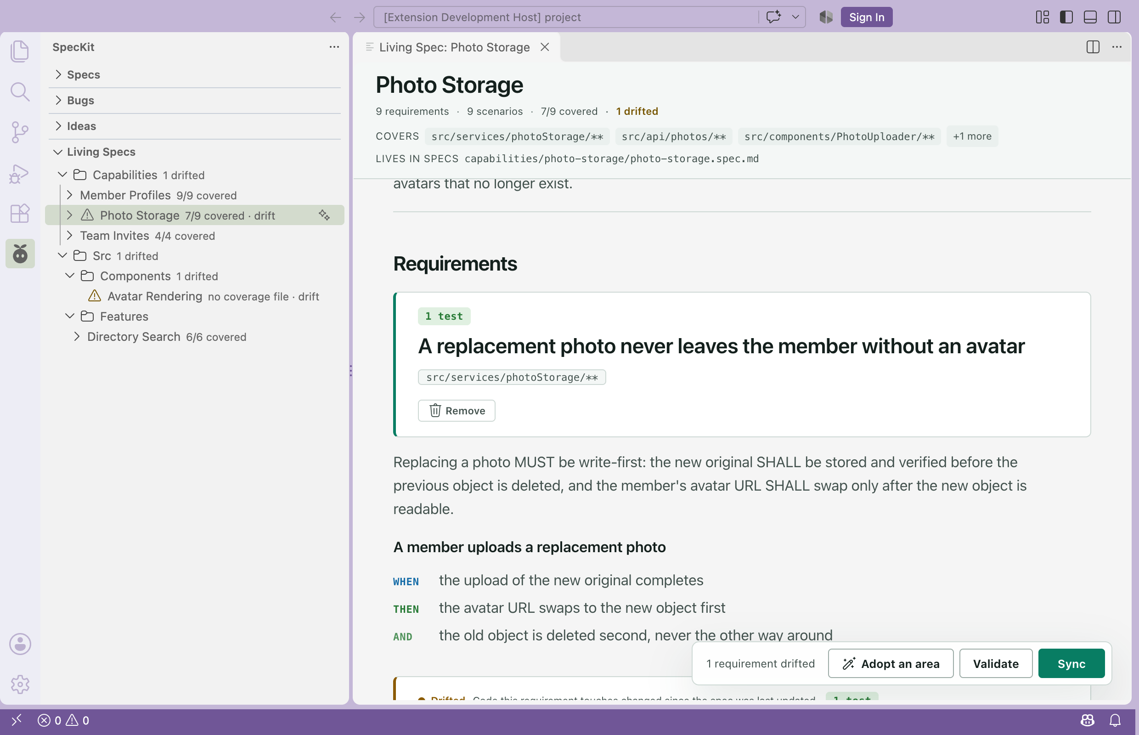1139x735 pixels.
Task: Open the Accounts icon
Action: click(20, 644)
